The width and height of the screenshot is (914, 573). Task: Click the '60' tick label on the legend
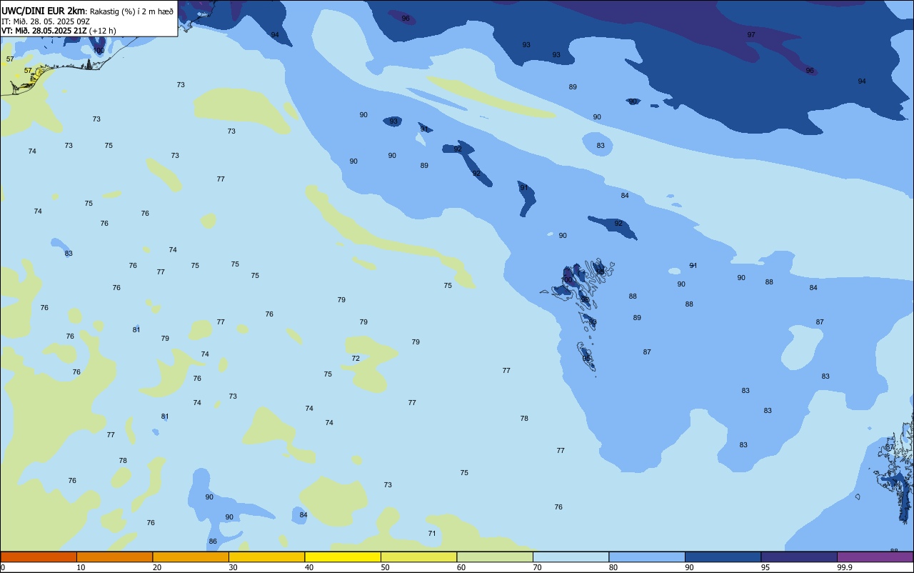(x=461, y=567)
